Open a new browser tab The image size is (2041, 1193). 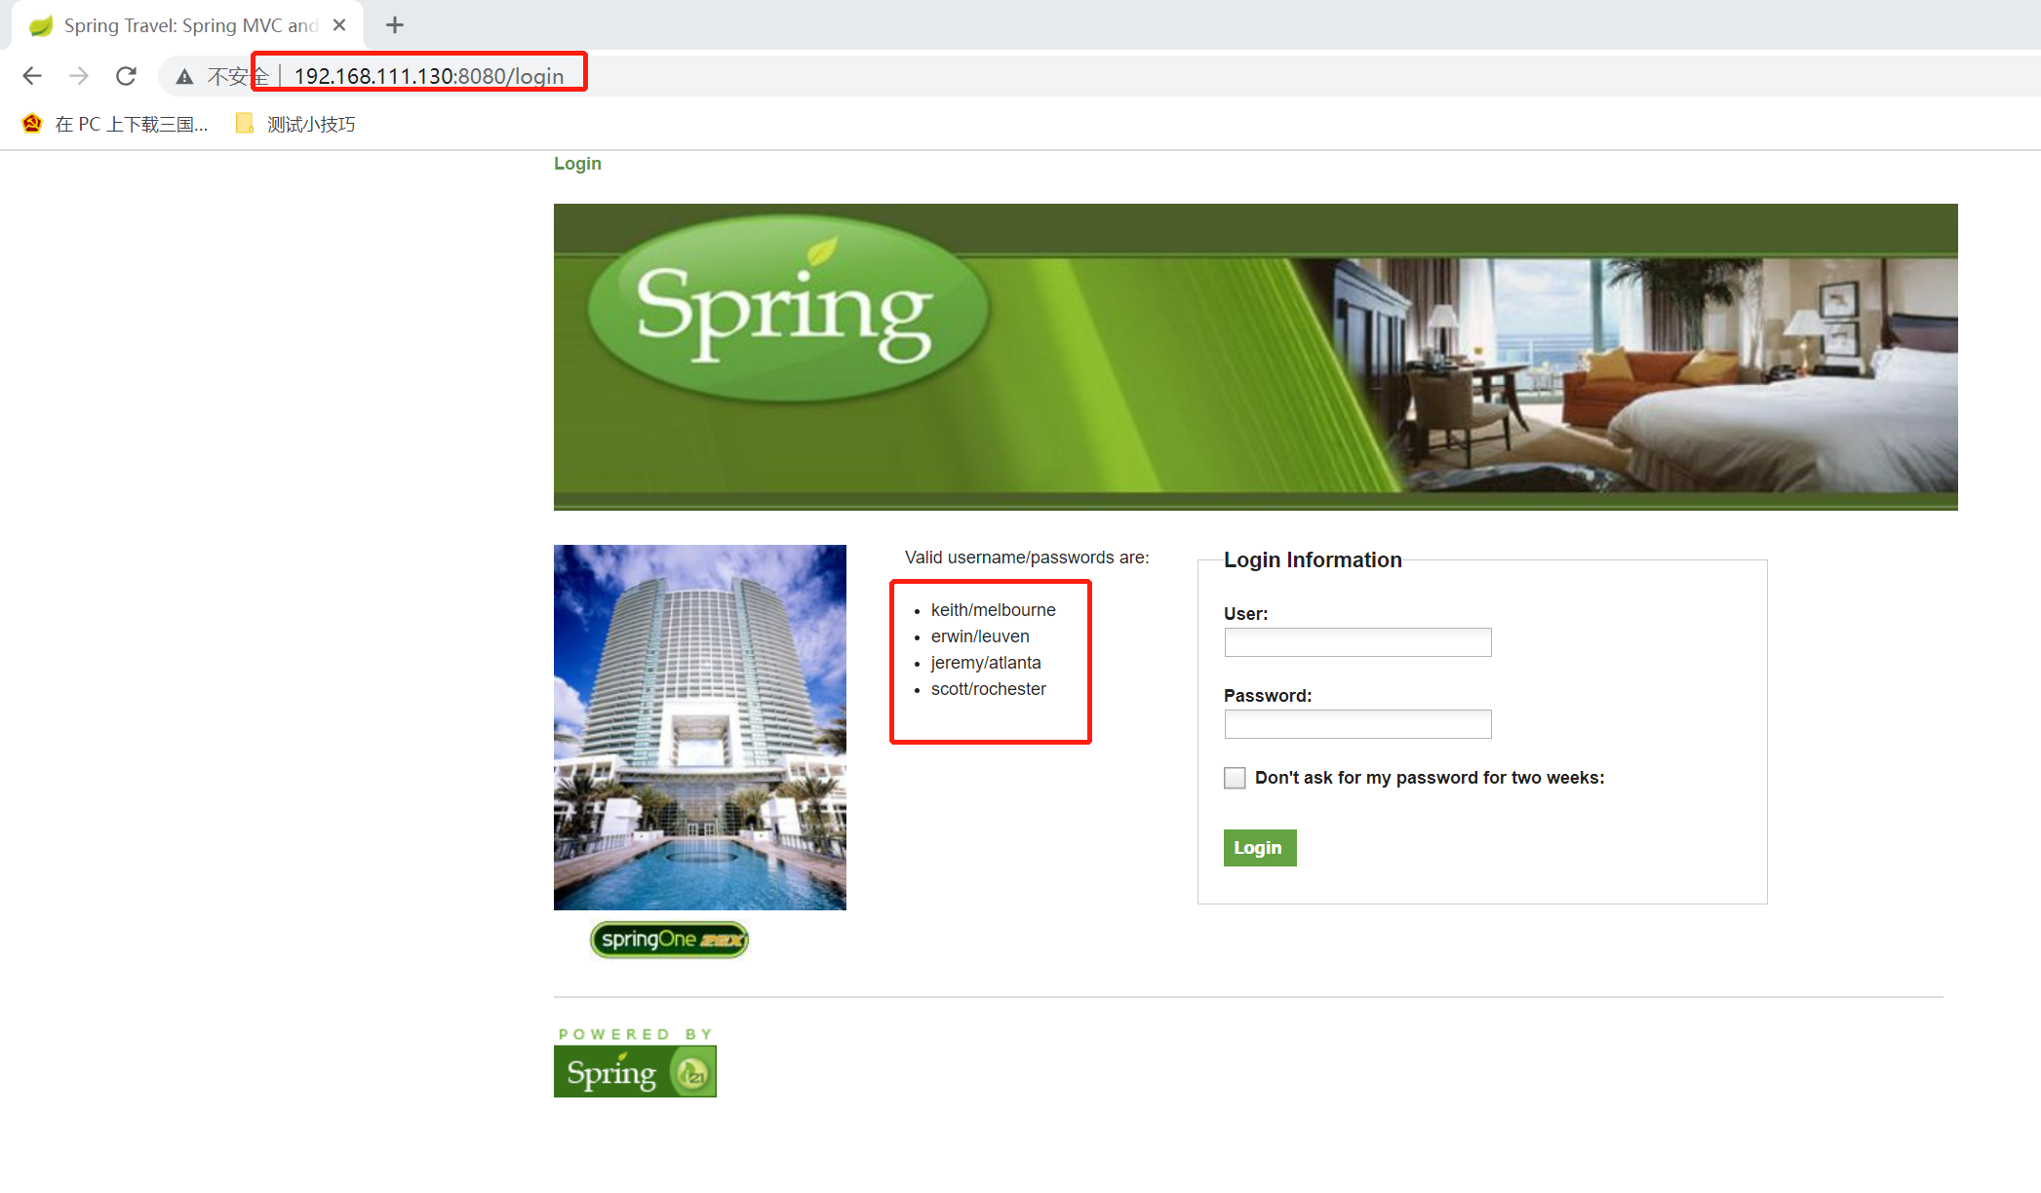(x=394, y=25)
